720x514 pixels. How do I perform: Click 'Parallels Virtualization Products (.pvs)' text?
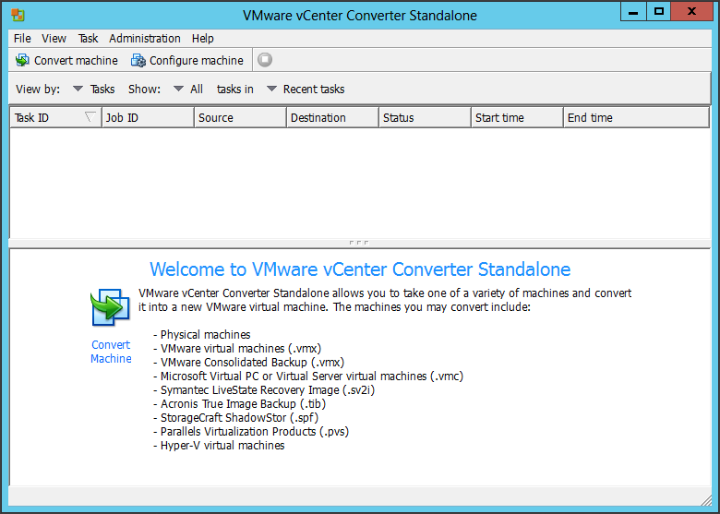[x=255, y=431]
